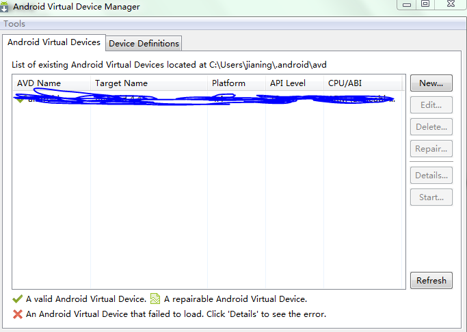Switch to the Device Definitions tab
Screen dimensions: 467x332
144,44
